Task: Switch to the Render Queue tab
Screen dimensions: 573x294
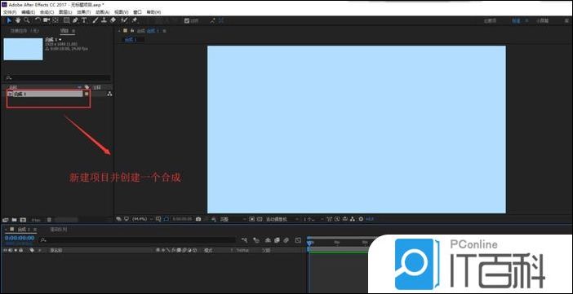Action: pos(59,230)
